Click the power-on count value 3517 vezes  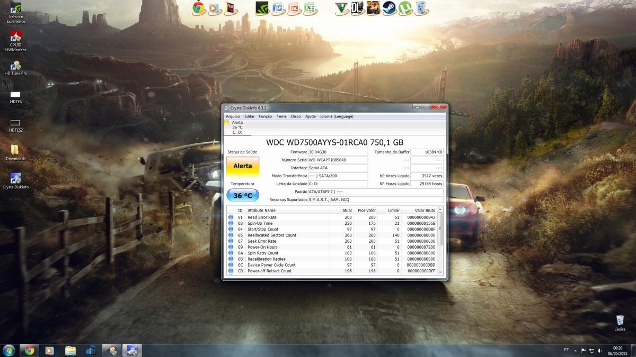click(x=427, y=176)
